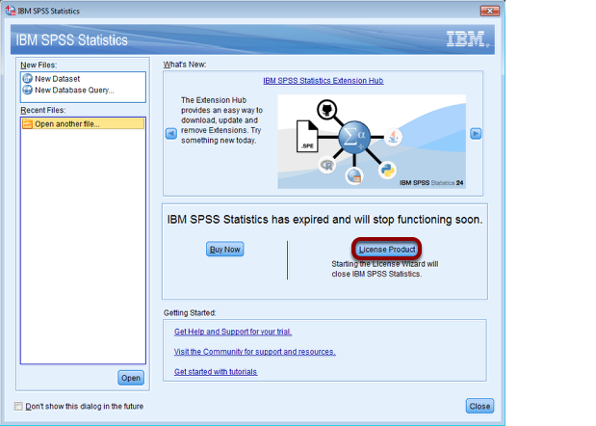
Task: Close the window with the title bar X
Action: pyautogui.click(x=489, y=11)
